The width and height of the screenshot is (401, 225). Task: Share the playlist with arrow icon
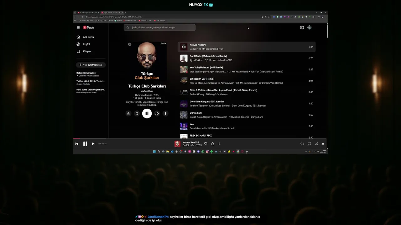click(x=157, y=113)
